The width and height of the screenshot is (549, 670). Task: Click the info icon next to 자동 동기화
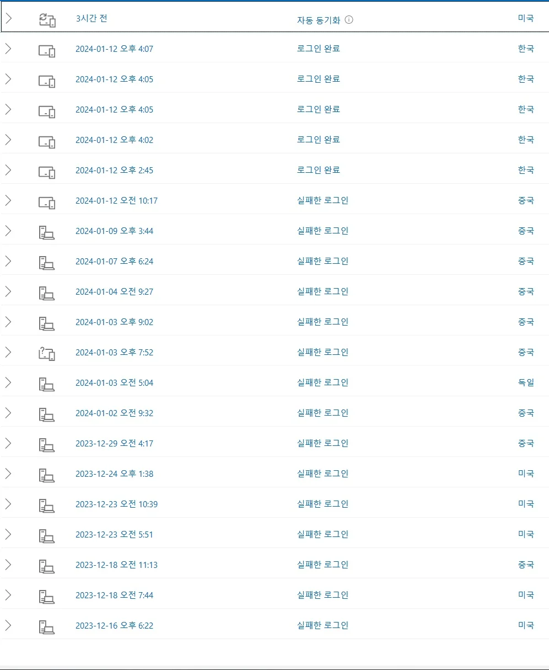tap(349, 20)
